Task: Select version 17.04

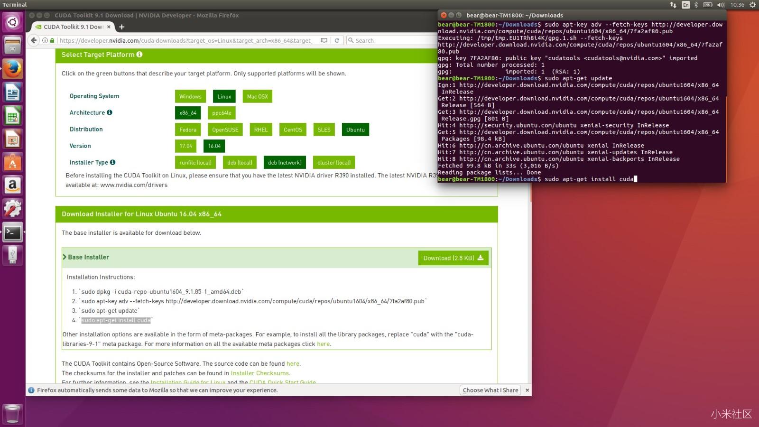Action: (186, 146)
